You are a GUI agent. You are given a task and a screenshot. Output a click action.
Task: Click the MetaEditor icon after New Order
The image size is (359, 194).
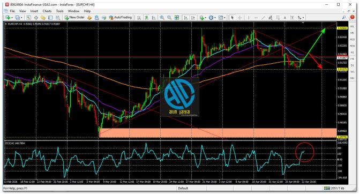point(89,18)
